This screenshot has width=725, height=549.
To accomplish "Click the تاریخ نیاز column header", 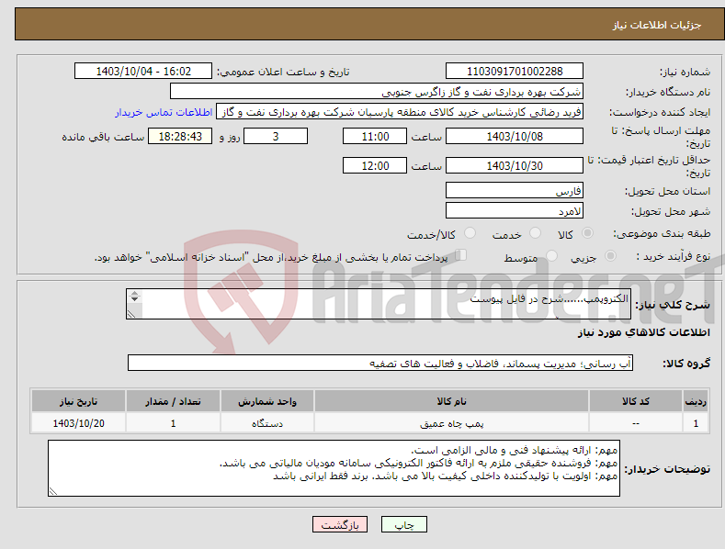I will coord(79,401).
